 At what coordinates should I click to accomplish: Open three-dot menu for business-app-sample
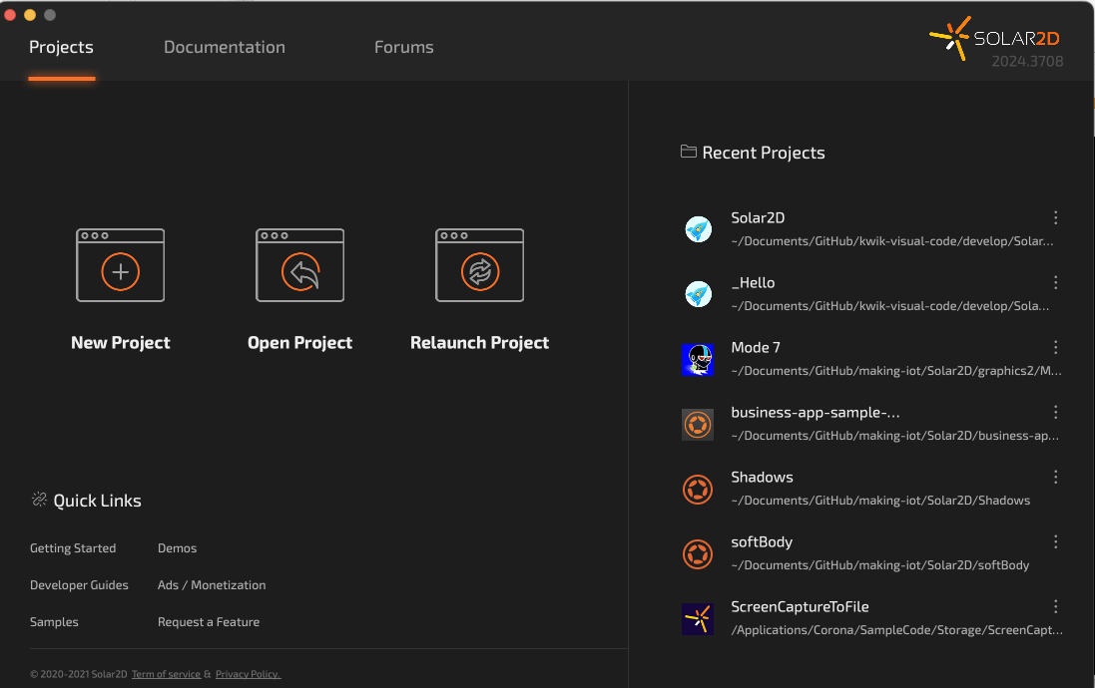[x=1055, y=413]
